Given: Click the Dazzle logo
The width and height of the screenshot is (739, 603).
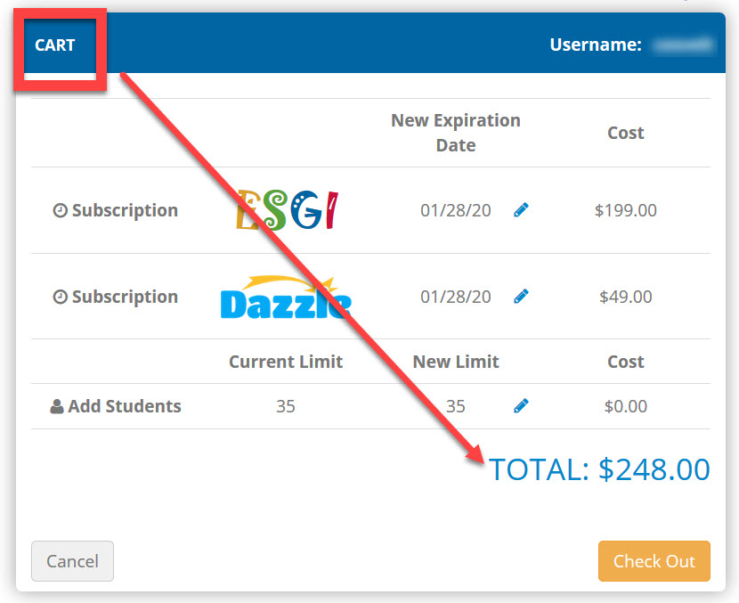Looking at the screenshot, I should click(286, 297).
